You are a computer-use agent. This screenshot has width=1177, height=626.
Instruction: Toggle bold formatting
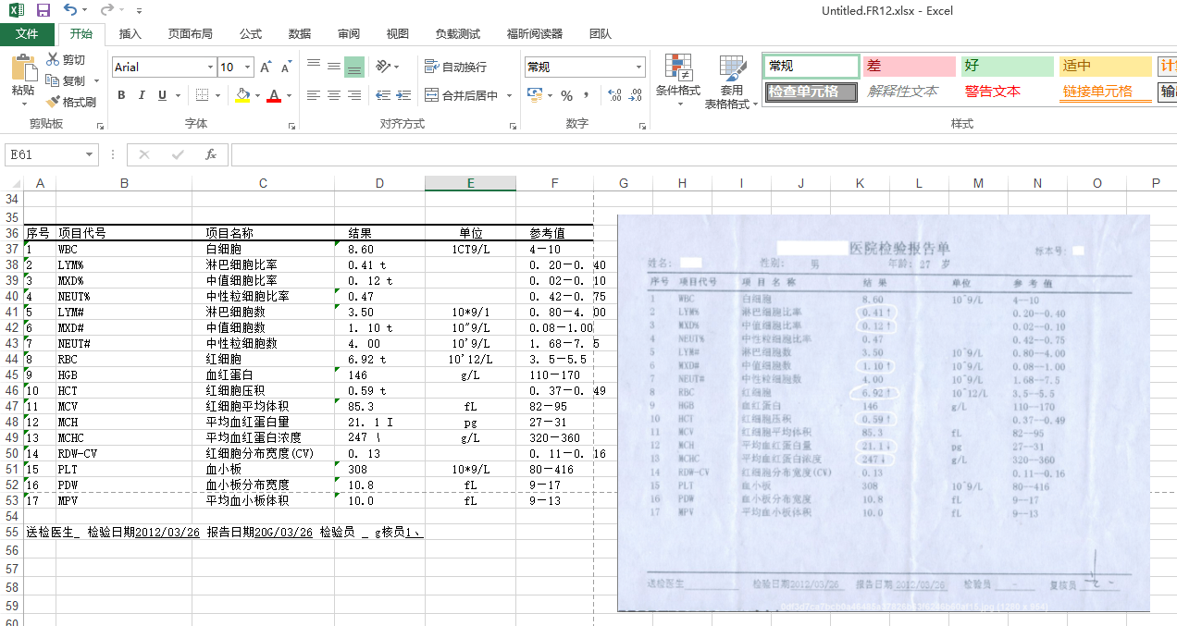(x=121, y=95)
